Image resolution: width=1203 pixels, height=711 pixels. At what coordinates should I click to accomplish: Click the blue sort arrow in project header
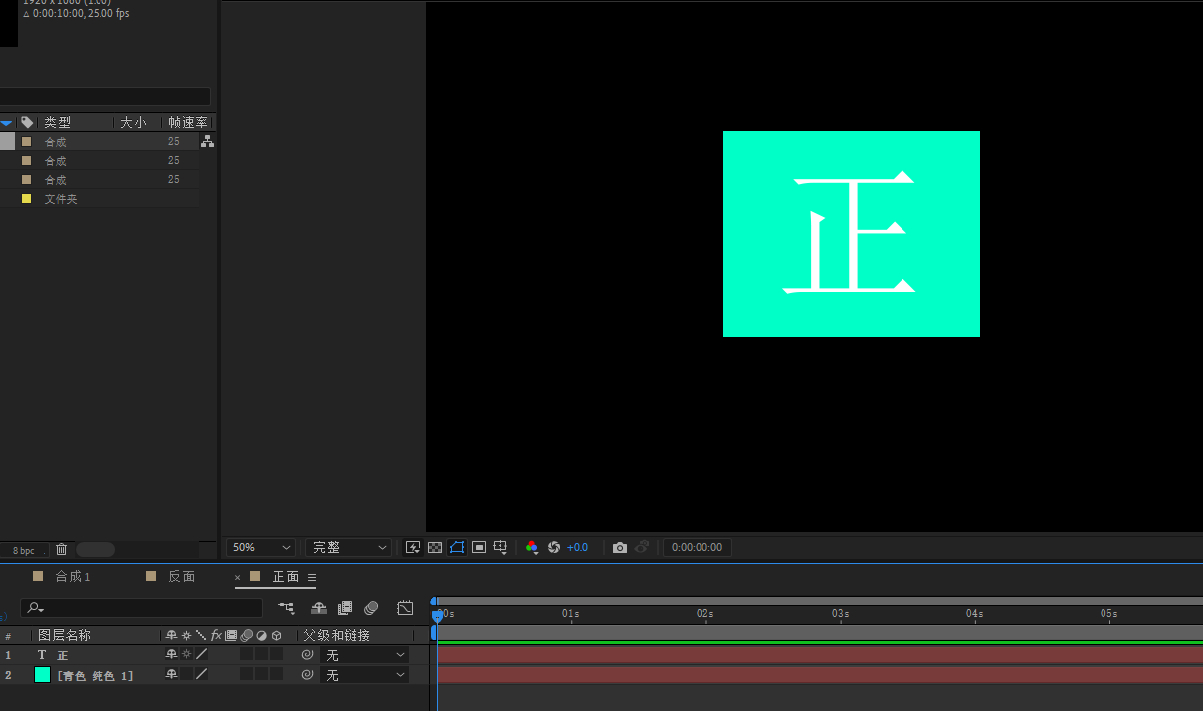tap(6, 123)
